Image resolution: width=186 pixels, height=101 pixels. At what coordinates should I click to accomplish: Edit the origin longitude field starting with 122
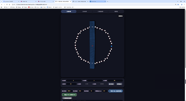(81, 91)
